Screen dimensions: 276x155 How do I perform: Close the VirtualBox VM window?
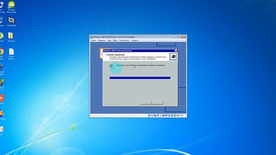pos(183,37)
